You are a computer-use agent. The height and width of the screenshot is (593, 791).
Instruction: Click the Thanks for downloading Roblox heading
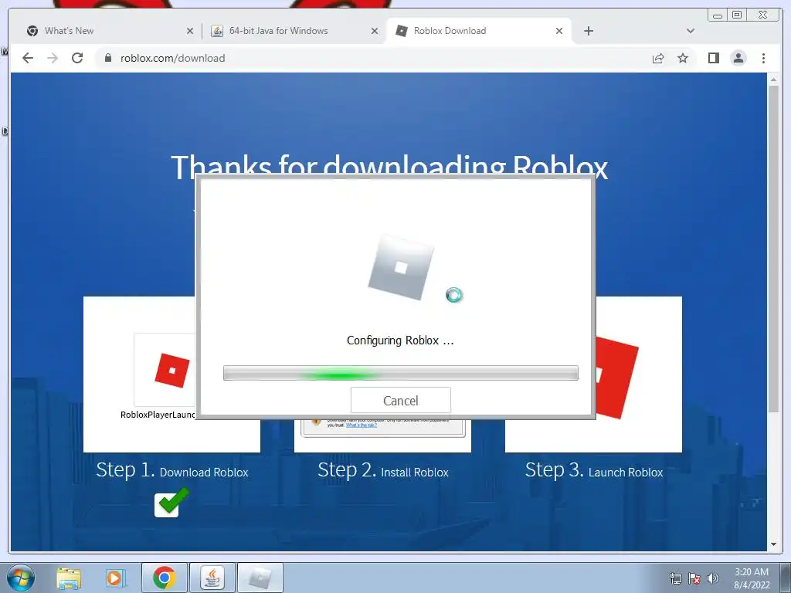(389, 165)
